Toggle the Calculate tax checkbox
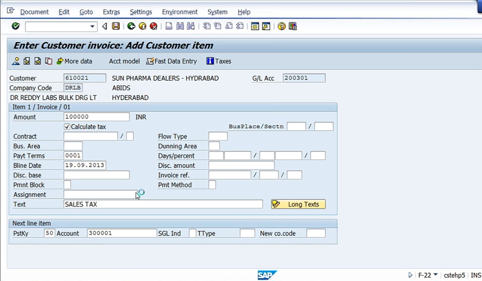The height and width of the screenshot is (281, 482). tap(67, 127)
